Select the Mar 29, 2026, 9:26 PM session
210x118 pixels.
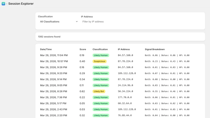click(x=120, y=67)
